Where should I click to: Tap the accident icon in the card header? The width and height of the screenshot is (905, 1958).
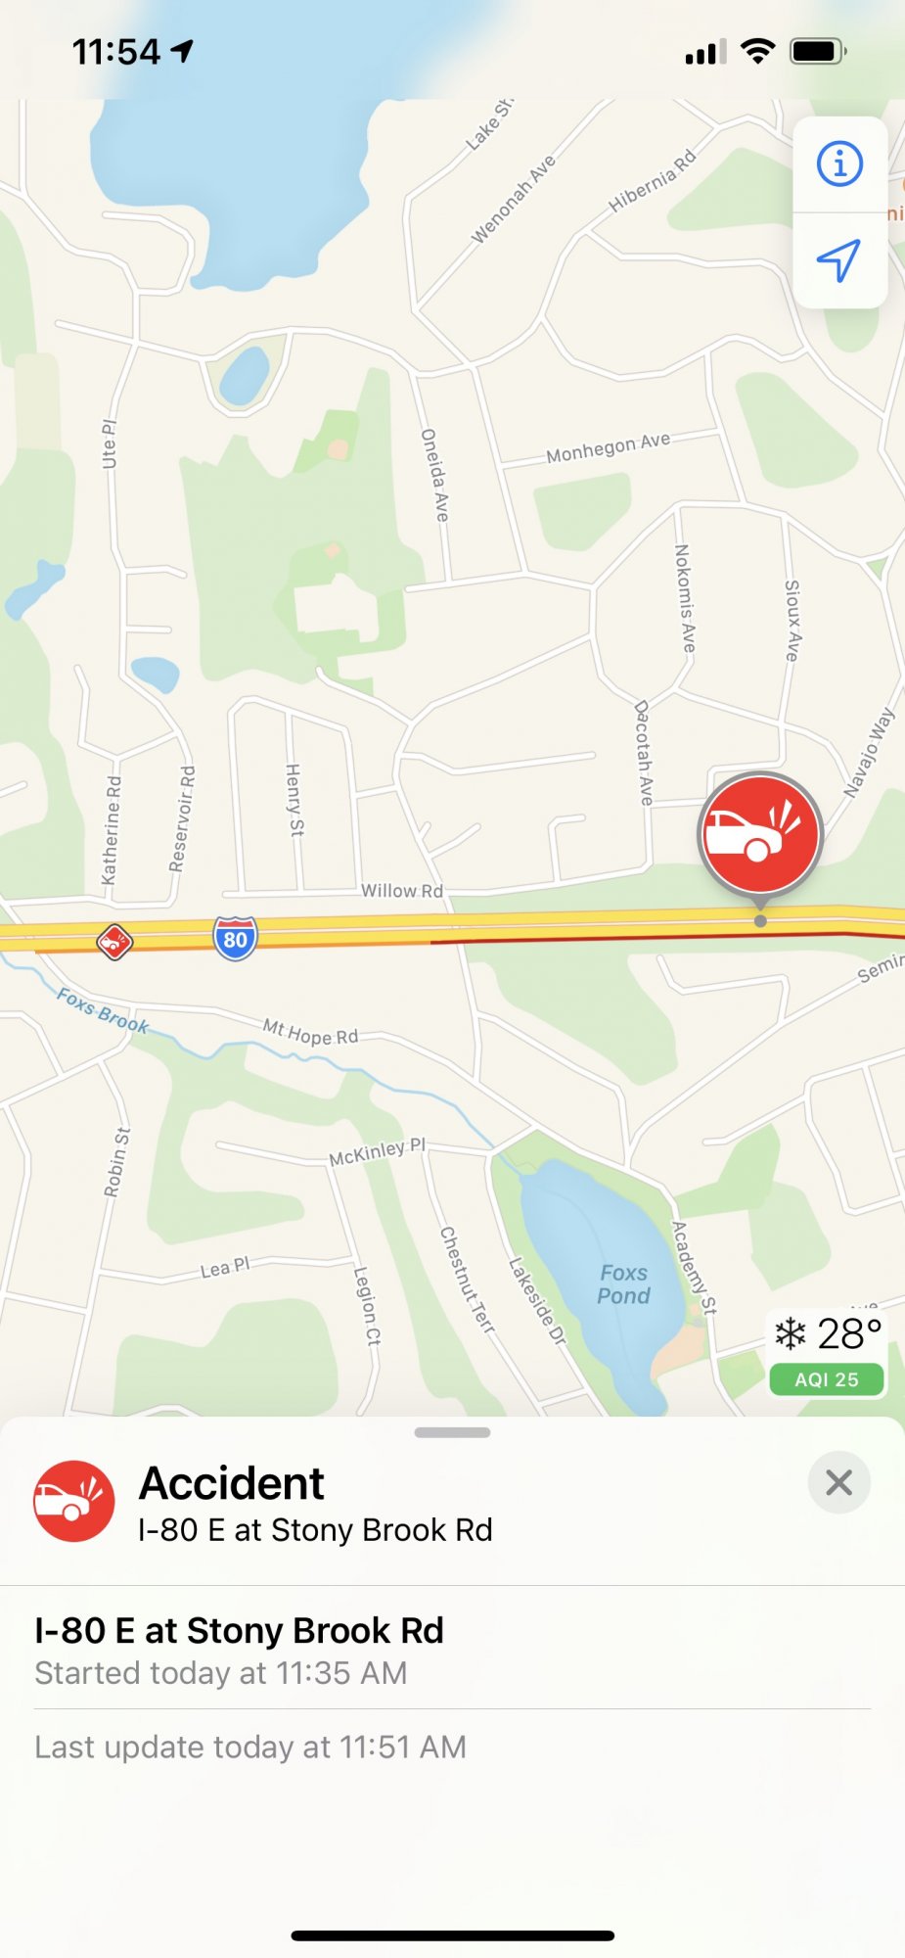coord(74,1501)
